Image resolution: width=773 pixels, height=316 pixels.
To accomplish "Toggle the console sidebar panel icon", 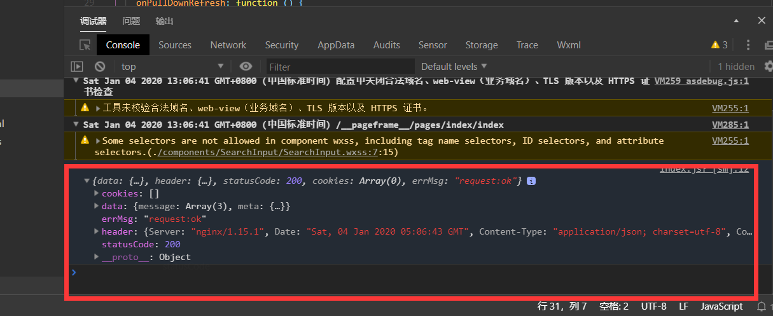I will coord(77,66).
